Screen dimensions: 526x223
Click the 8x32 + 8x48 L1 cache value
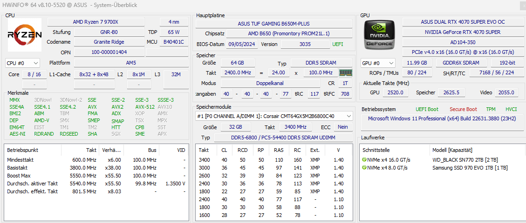[x=94, y=74]
